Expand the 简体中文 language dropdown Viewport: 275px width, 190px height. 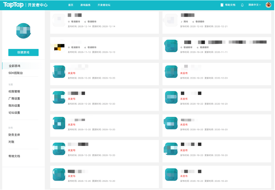point(255,5)
